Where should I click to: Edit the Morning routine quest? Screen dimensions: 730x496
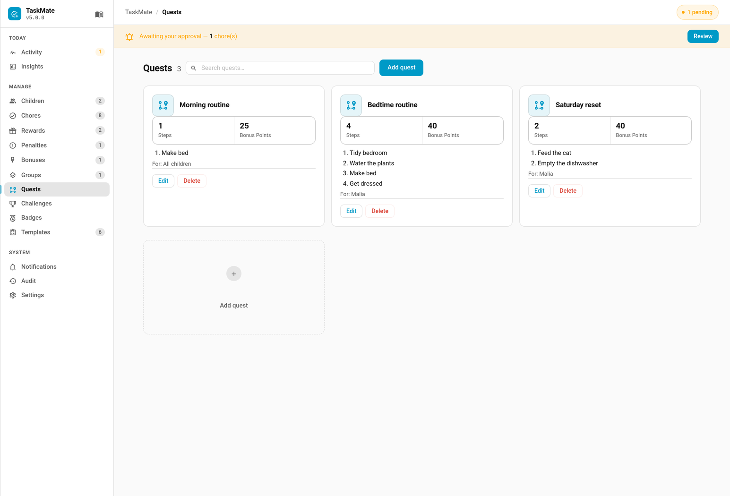163,181
